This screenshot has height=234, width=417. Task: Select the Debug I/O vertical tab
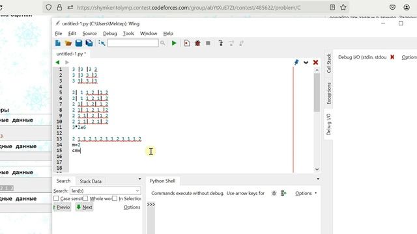click(x=328, y=124)
